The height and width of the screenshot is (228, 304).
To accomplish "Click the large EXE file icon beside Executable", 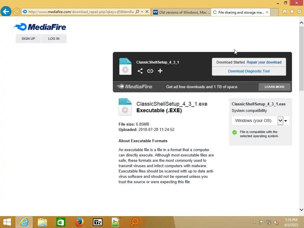I will click(x=125, y=107).
